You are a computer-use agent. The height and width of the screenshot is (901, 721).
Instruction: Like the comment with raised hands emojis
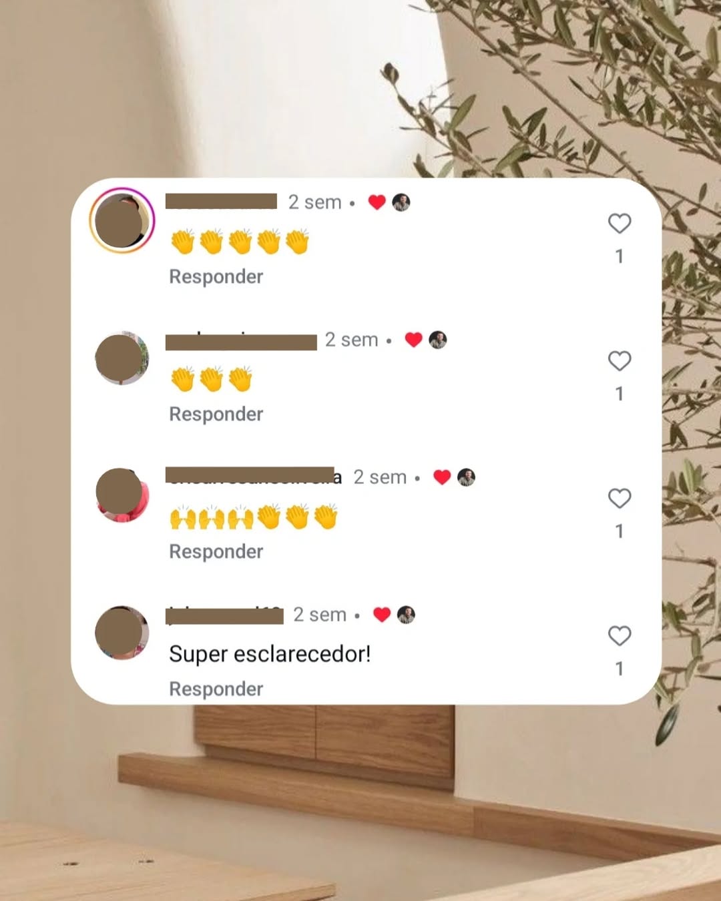620,499
